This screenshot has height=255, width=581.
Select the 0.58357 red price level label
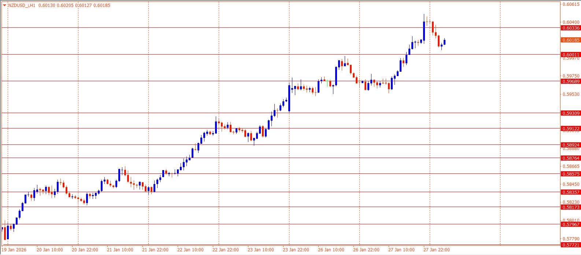point(571,192)
